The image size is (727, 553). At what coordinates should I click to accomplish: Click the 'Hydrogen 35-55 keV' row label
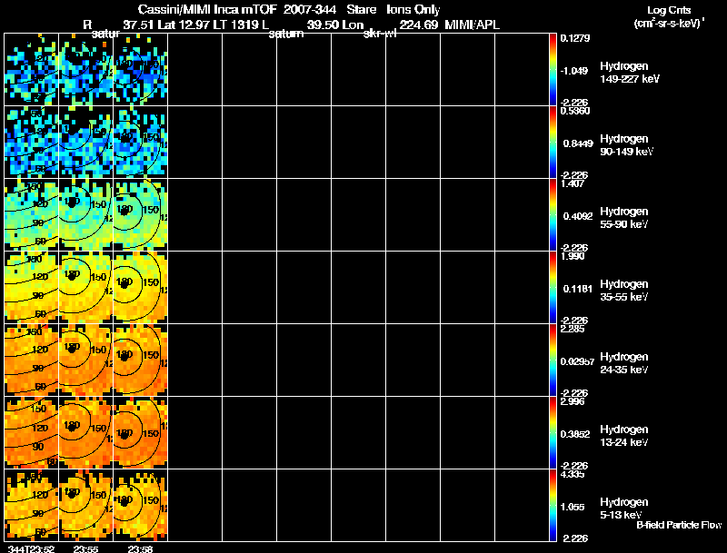[x=624, y=291]
